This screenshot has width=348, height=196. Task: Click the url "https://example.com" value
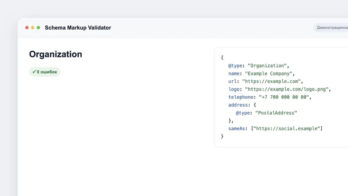point(271,81)
